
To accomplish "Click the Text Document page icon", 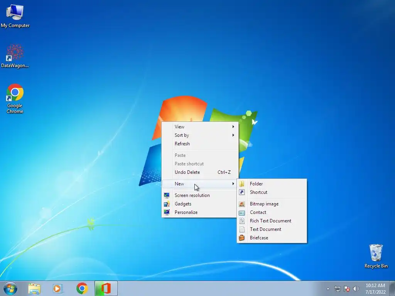I will coord(242,229).
